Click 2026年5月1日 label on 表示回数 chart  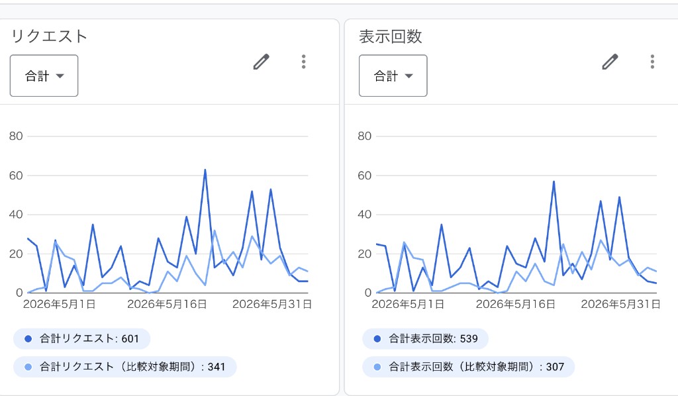(408, 305)
